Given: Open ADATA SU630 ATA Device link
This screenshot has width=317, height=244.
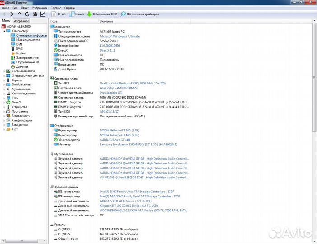Looking at the screenshot, I should click(126, 201).
